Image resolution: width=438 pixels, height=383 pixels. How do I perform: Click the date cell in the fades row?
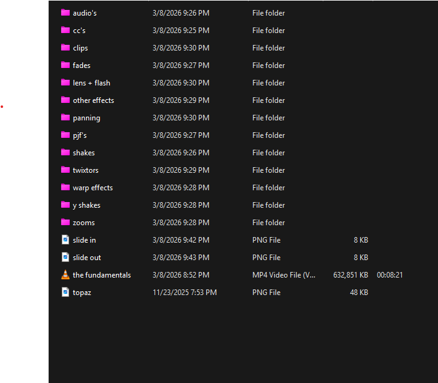point(181,65)
